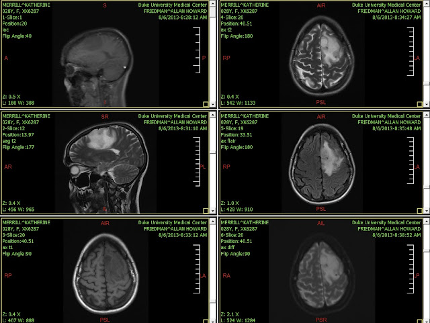
Task: Click the 'ax flair' series label
Action: [x=228, y=141]
